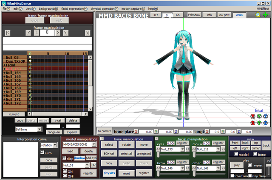Click the physics button
Image resolution: width=272 pixels, height=180 pixels.
(x=109, y=173)
